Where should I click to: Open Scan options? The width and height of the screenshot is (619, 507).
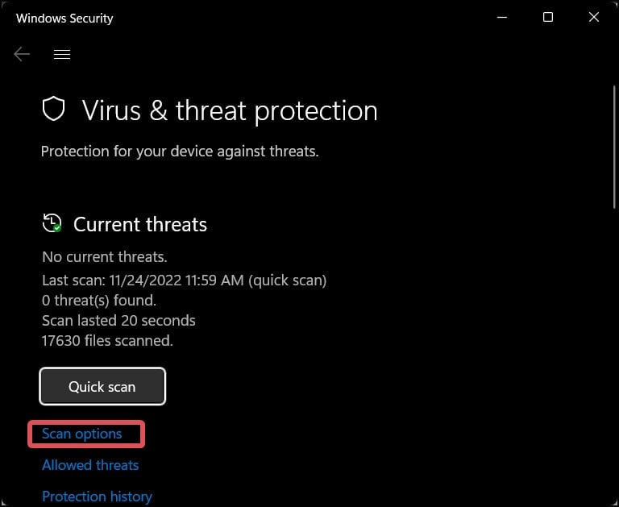point(82,434)
